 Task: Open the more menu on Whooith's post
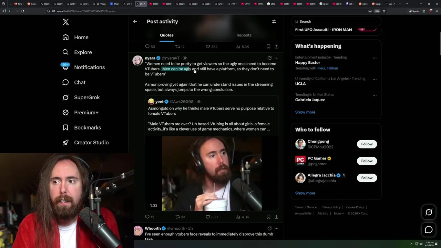pos(276,228)
